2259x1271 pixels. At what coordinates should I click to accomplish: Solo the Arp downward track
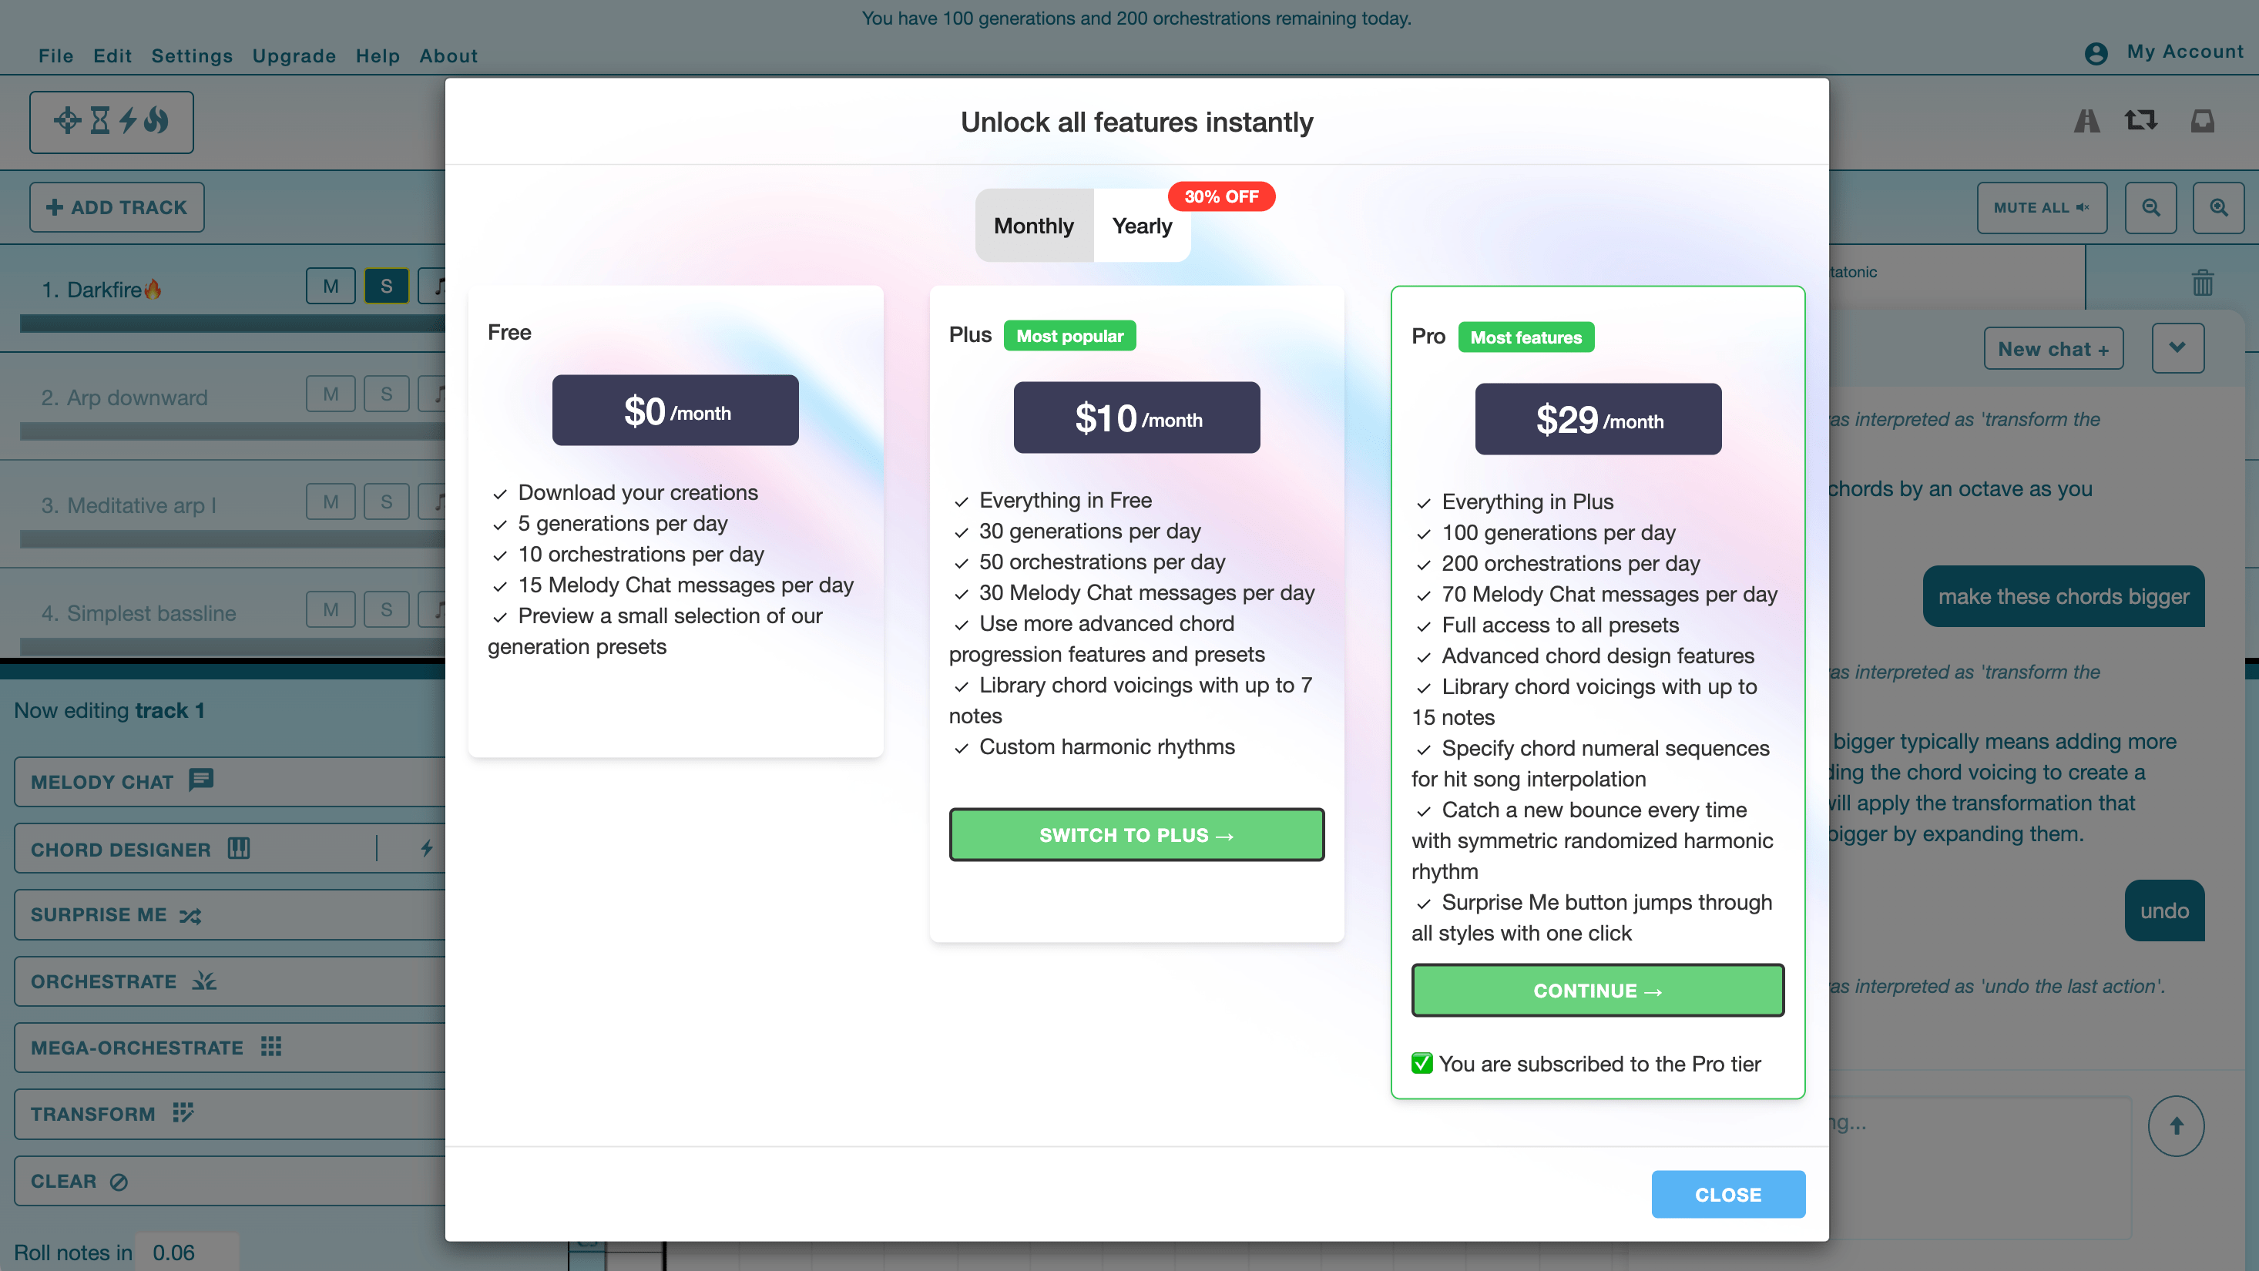(x=386, y=394)
